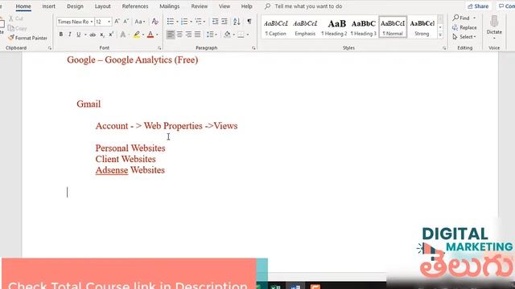Apply superscript formatting
This screenshot has height=289, width=515.
click(x=111, y=35)
